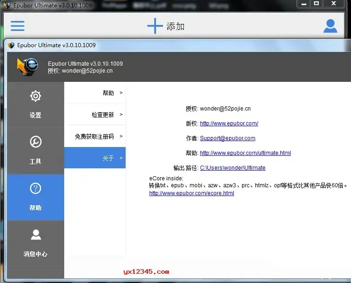The image size is (351, 283).
Task: Open http://www.epubor.com/ copyright link
Action: coord(229,123)
